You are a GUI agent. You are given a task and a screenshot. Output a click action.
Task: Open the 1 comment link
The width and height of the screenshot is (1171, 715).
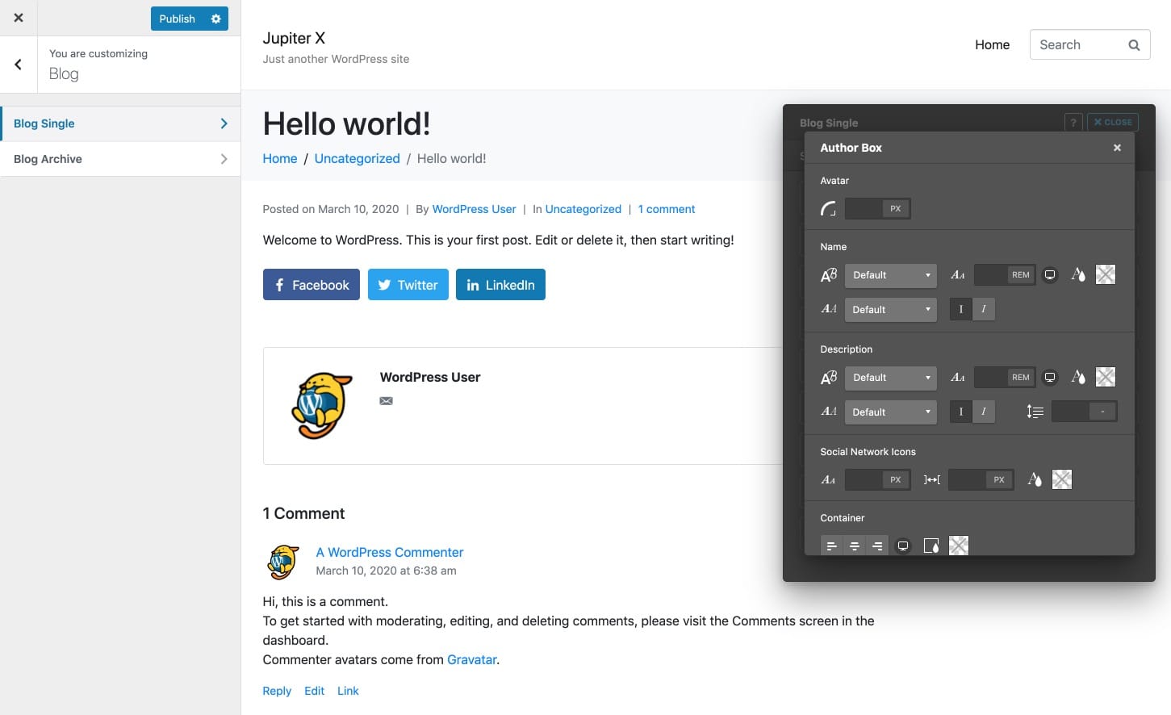(667, 209)
